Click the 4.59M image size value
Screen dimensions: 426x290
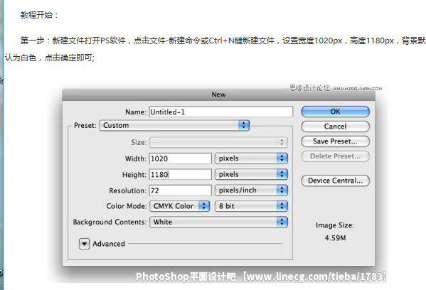335,238
